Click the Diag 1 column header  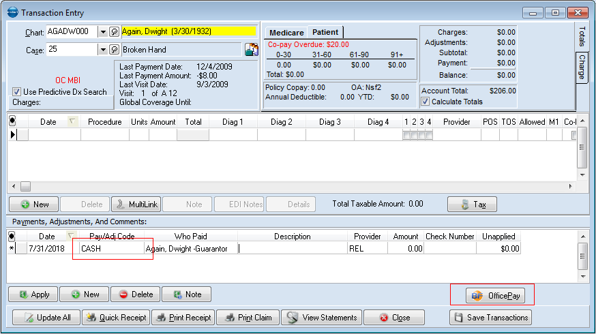point(233,121)
